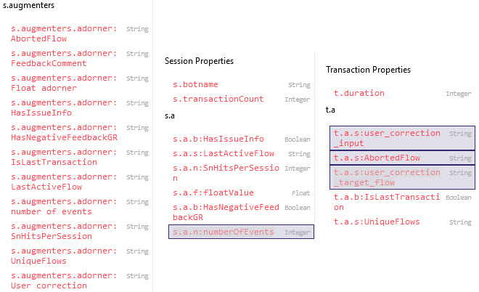
Task: Click the s.botname session property
Action: click(196, 85)
